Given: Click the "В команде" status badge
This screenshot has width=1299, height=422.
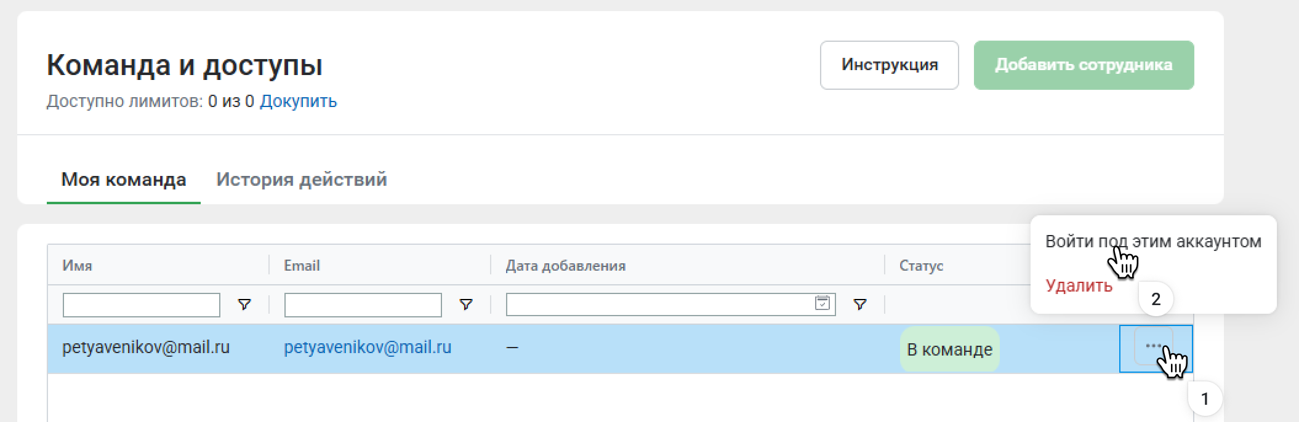Looking at the screenshot, I should click(949, 349).
